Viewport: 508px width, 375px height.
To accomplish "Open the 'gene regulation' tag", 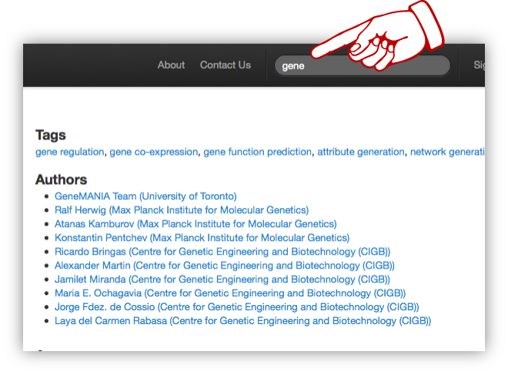I will [69, 152].
